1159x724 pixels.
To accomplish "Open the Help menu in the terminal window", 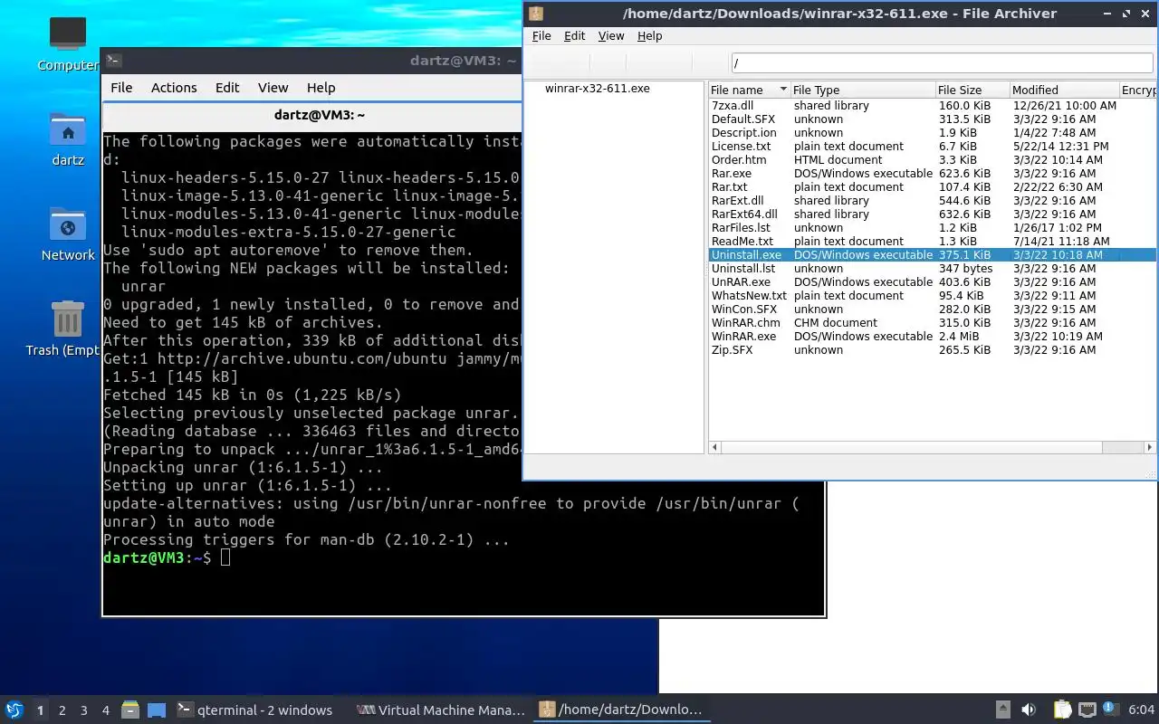I will coord(321,88).
